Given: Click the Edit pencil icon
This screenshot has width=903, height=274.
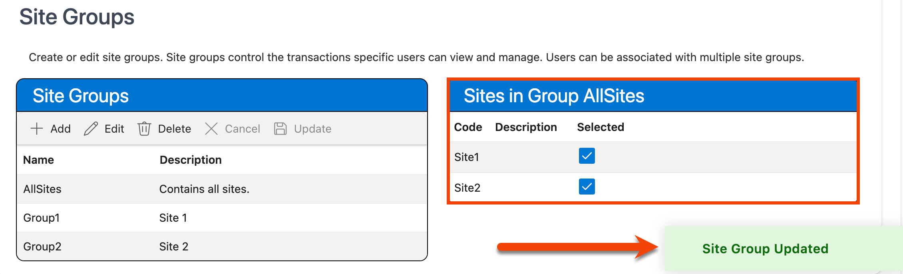Looking at the screenshot, I should pyautogui.click(x=91, y=129).
